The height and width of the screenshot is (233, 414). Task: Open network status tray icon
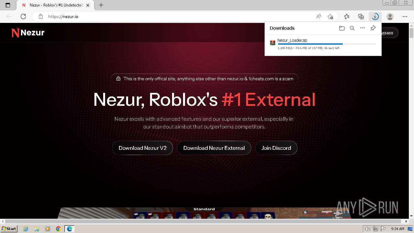(x=375, y=229)
